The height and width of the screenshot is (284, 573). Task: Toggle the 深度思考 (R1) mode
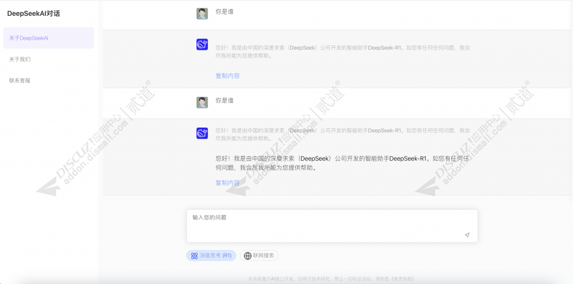point(211,256)
